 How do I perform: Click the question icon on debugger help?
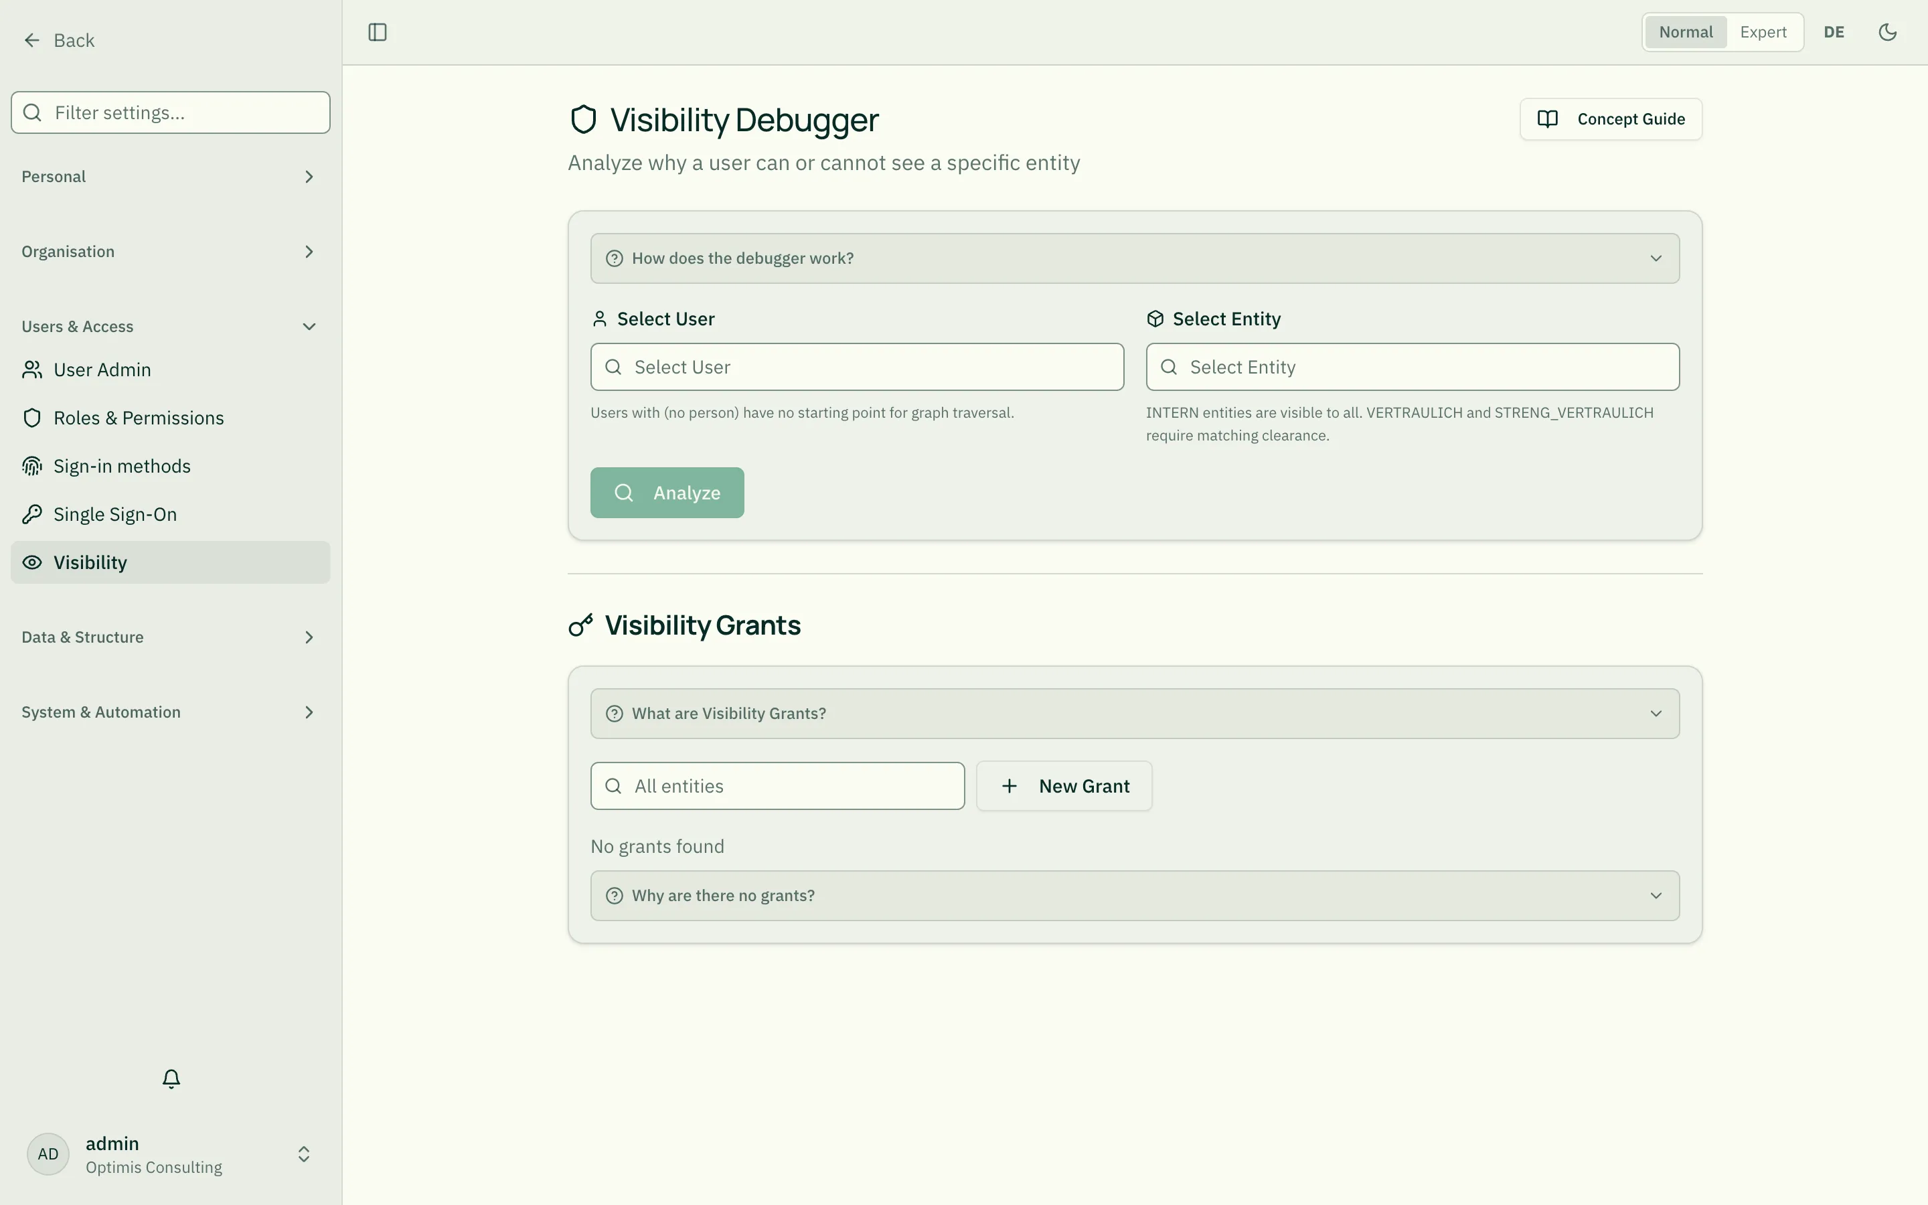pos(615,258)
